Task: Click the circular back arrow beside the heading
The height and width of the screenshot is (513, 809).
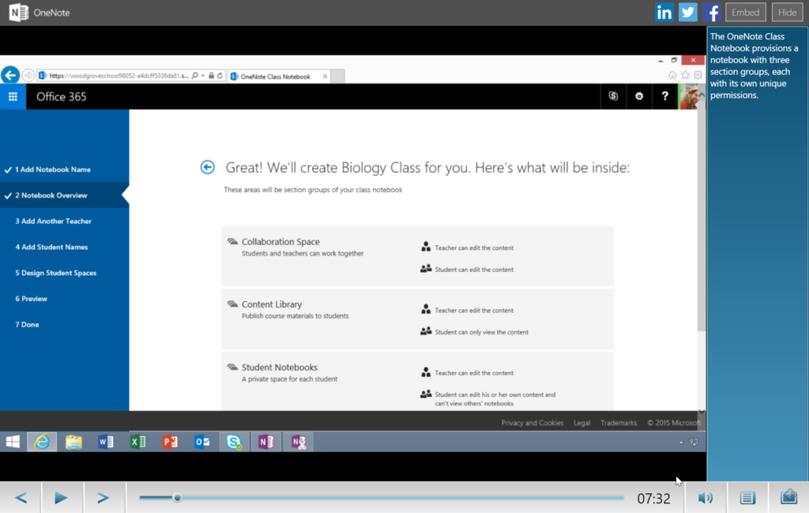Action: click(x=208, y=168)
